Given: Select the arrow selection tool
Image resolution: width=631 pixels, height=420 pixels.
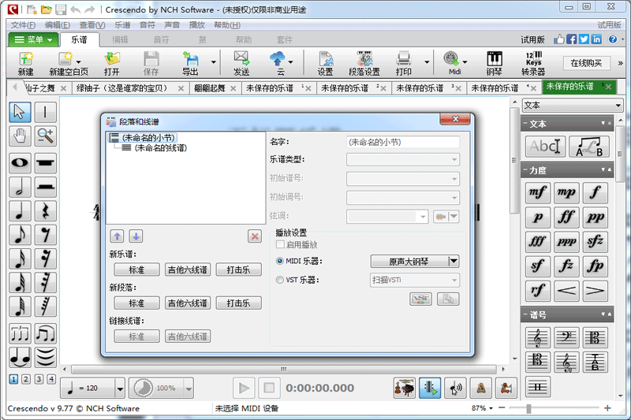Looking at the screenshot, I should pyautogui.click(x=20, y=112).
